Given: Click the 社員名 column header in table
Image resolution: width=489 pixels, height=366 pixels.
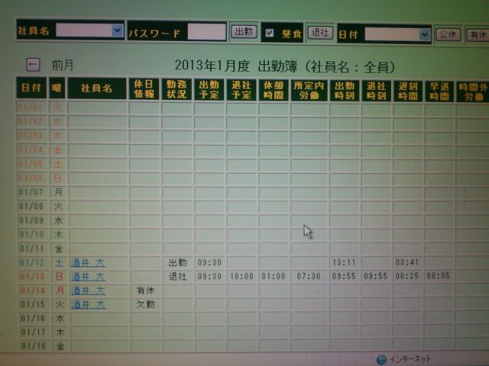Looking at the screenshot, I should (97, 88).
